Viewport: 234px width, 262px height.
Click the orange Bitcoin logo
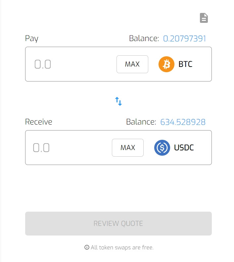point(166,64)
